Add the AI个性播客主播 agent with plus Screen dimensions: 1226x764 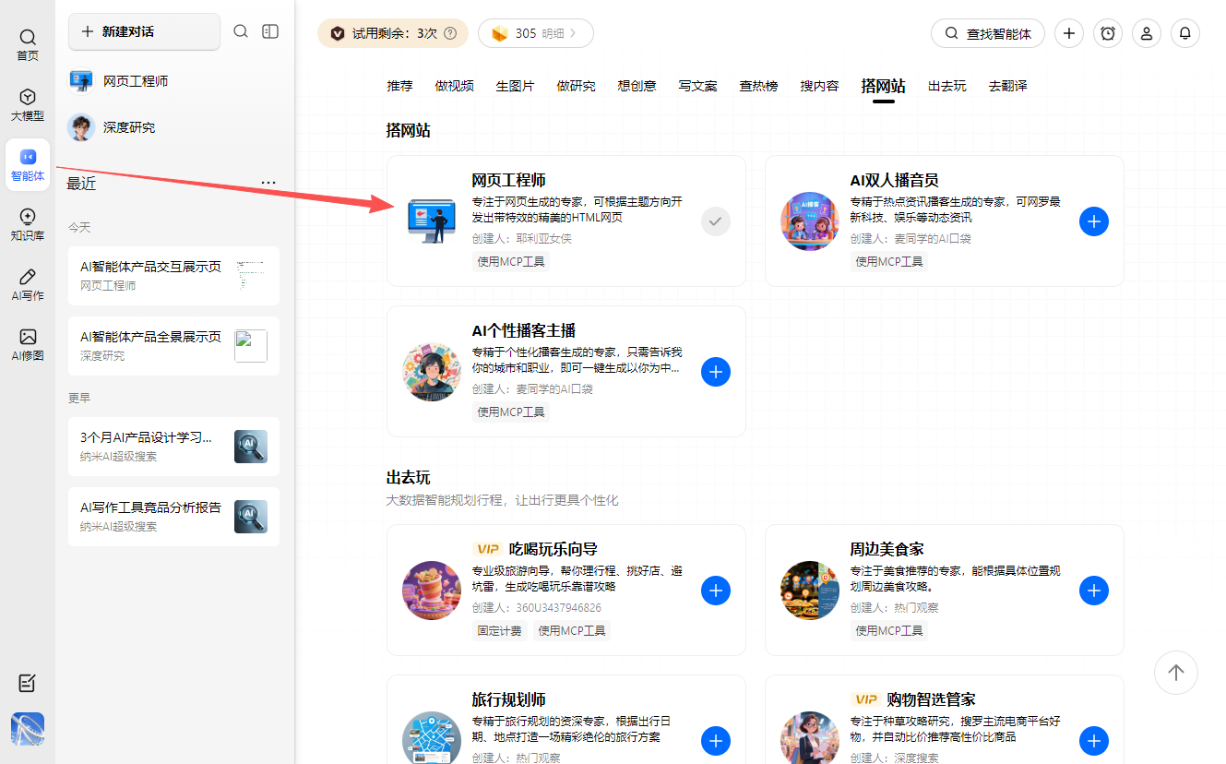[716, 372]
